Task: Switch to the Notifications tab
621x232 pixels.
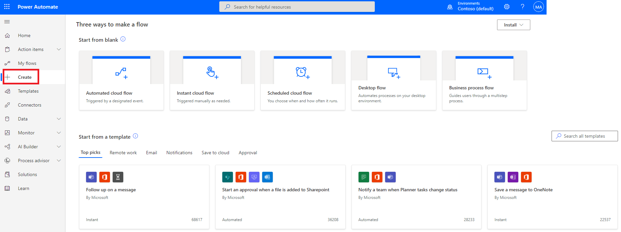Action: [179, 153]
